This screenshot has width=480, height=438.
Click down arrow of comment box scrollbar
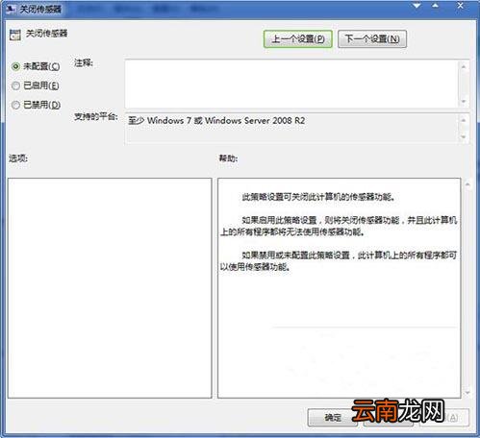tap(464, 102)
